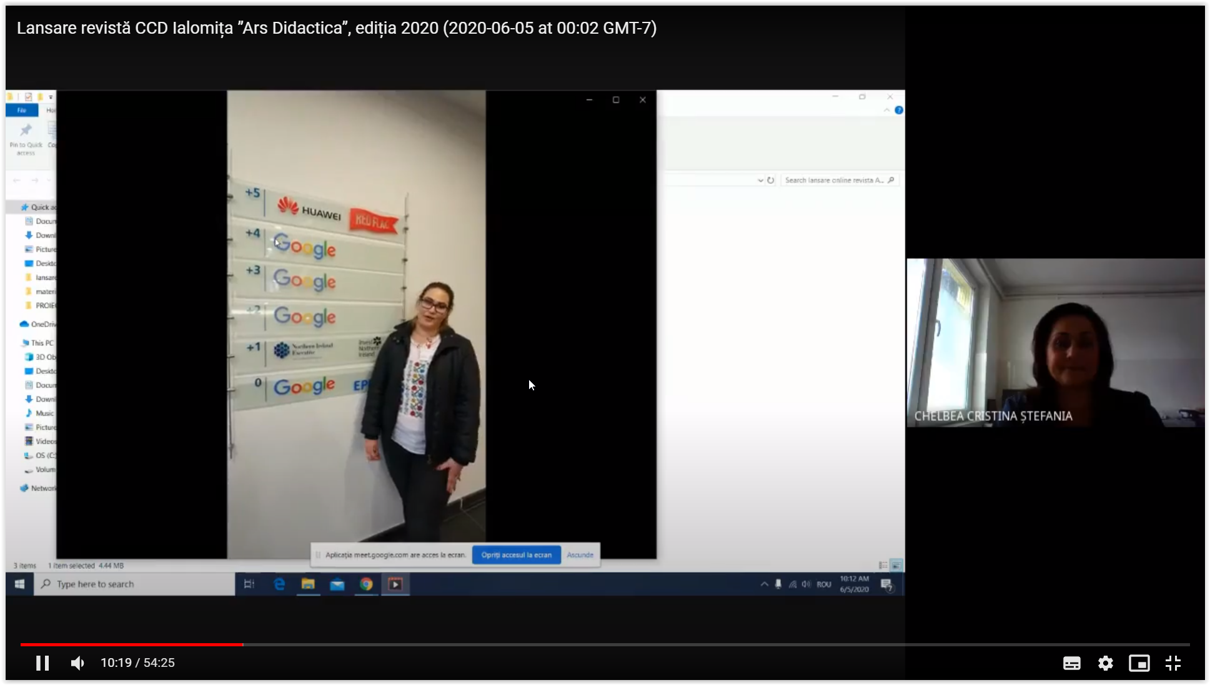Open Videos folder under This PC

(x=40, y=441)
